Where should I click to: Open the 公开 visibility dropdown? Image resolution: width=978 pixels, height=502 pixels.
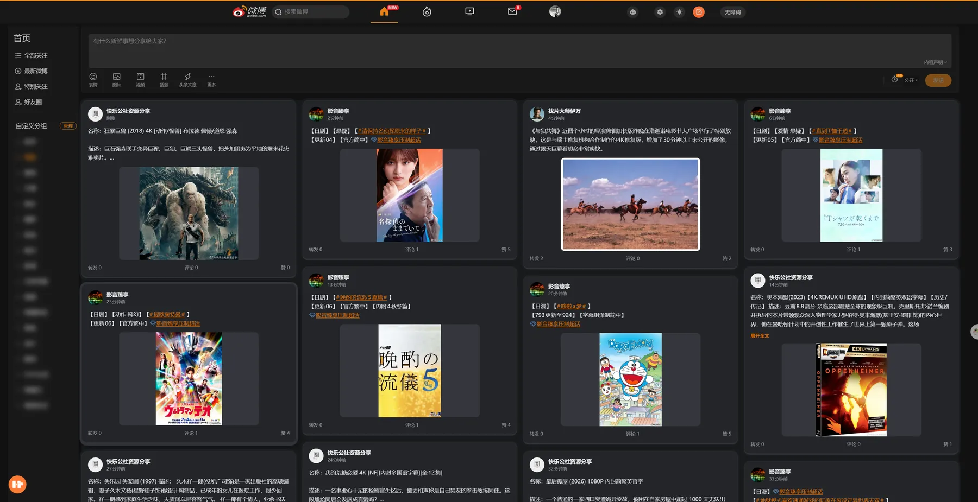click(x=911, y=80)
